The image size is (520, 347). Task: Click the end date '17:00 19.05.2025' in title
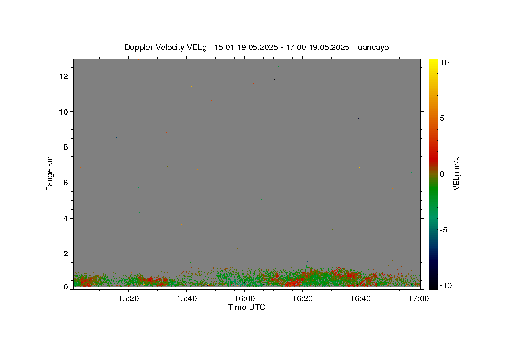[x=318, y=47]
